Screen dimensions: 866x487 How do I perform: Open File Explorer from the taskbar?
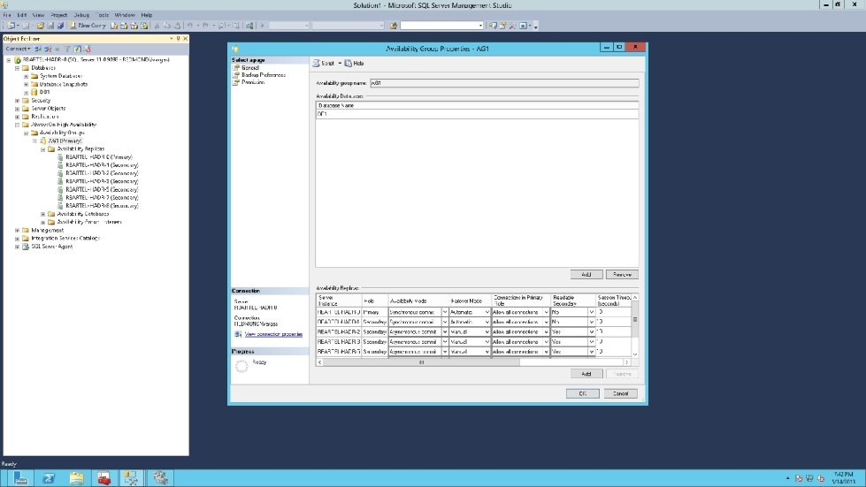(76, 477)
